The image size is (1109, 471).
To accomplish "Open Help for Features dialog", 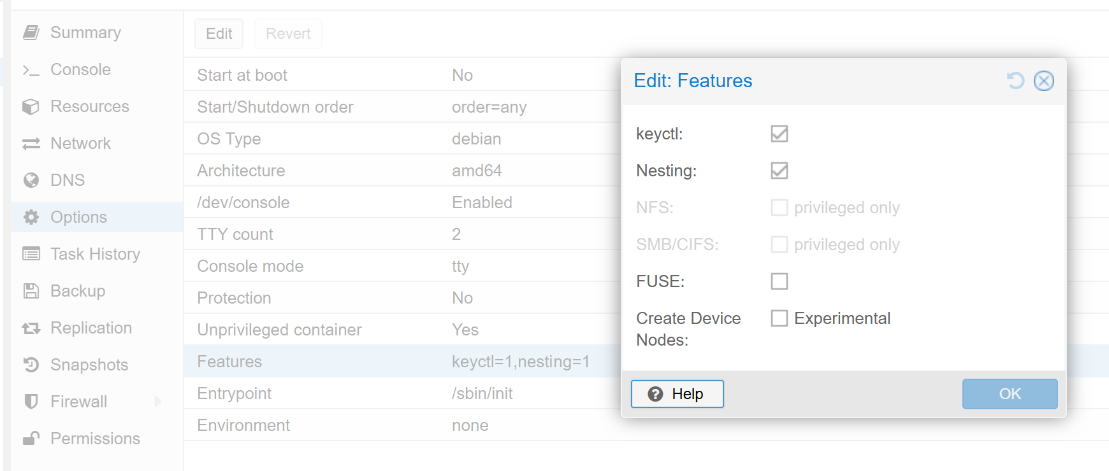I will (x=677, y=394).
